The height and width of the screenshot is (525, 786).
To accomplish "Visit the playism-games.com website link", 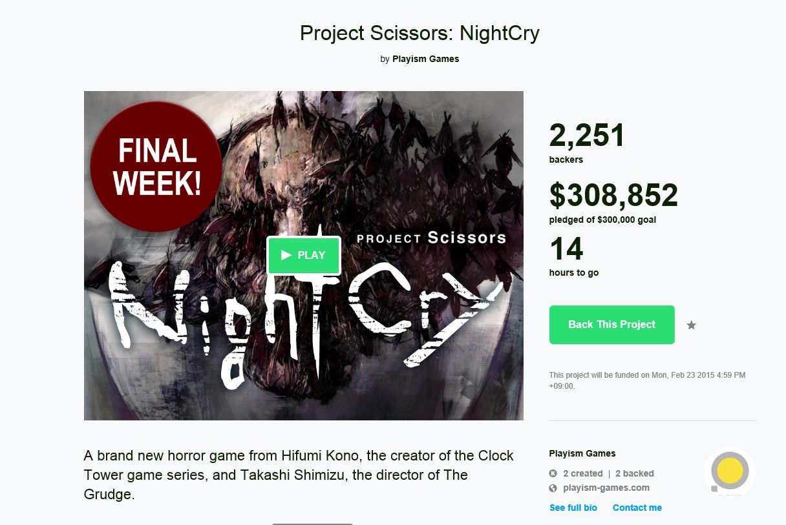I will [x=606, y=488].
